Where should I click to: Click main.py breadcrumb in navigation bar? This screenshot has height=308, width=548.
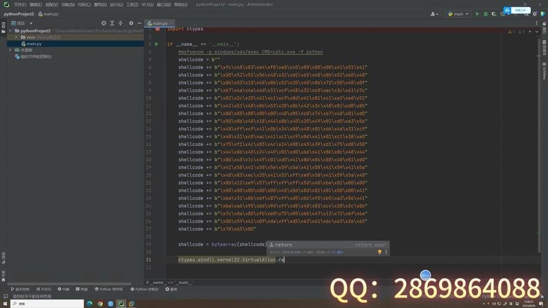tap(49, 14)
